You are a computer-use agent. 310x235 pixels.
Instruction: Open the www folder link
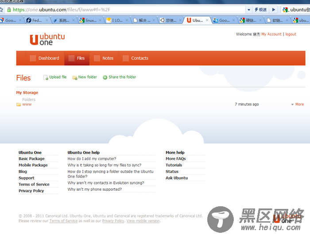pos(27,104)
